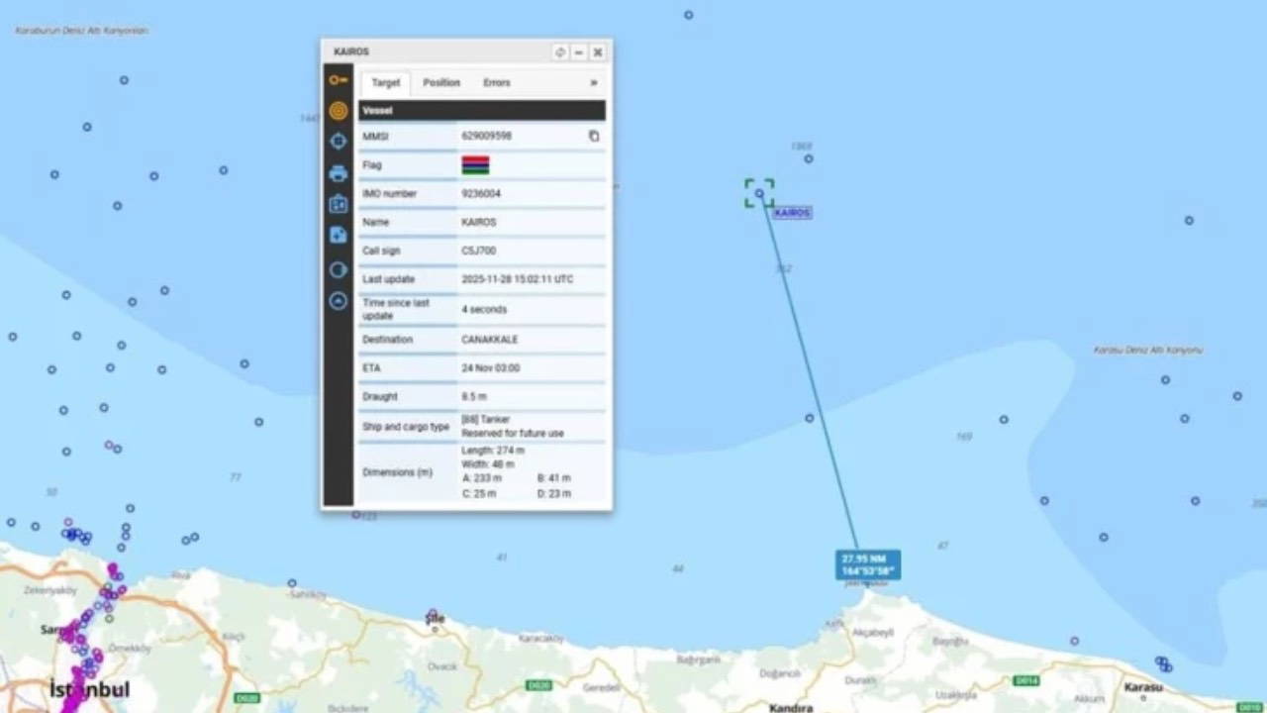Viewport: 1267px width, 713px height.
Task: Click the selected KAIROS vessel marker
Action: (759, 193)
